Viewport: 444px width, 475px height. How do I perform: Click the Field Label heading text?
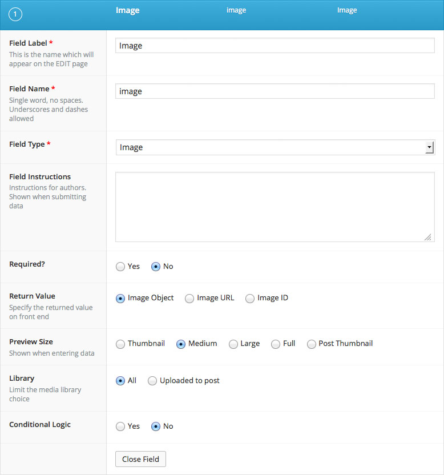pyautogui.click(x=28, y=43)
